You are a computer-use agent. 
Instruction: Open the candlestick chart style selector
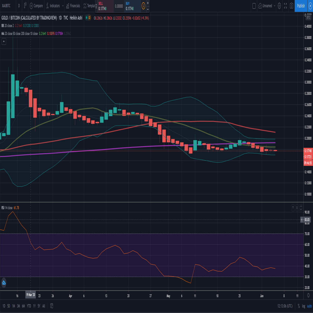click(x=25, y=5)
